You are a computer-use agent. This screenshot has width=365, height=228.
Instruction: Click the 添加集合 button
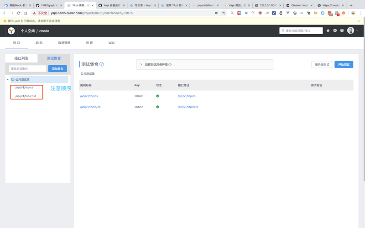[57, 69]
